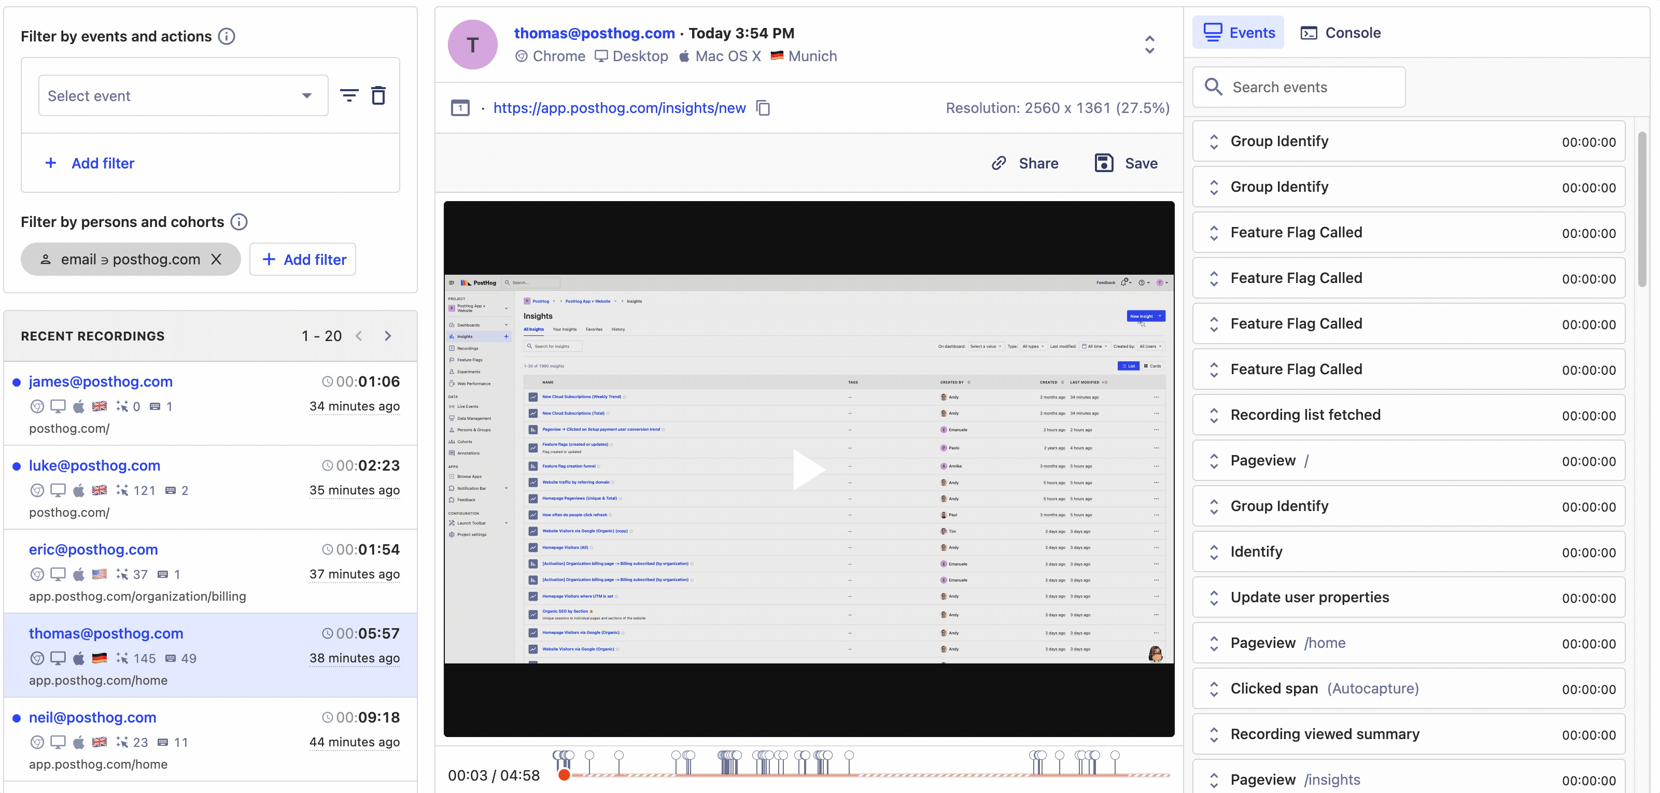The height and width of the screenshot is (793, 1660).
Task: Focus the Search events field
Action: (1299, 87)
